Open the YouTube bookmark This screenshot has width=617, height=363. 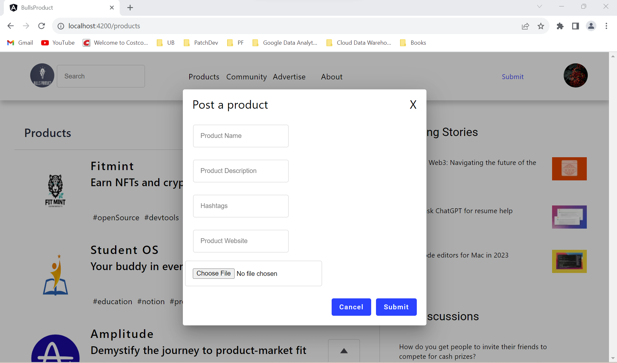[x=58, y=42]
